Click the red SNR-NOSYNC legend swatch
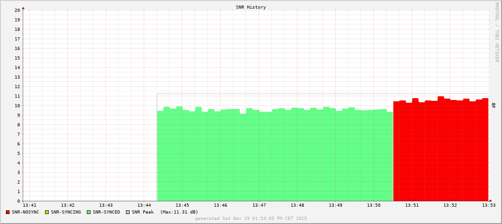Viewport: 502px width, 224px height. point(8,212)
